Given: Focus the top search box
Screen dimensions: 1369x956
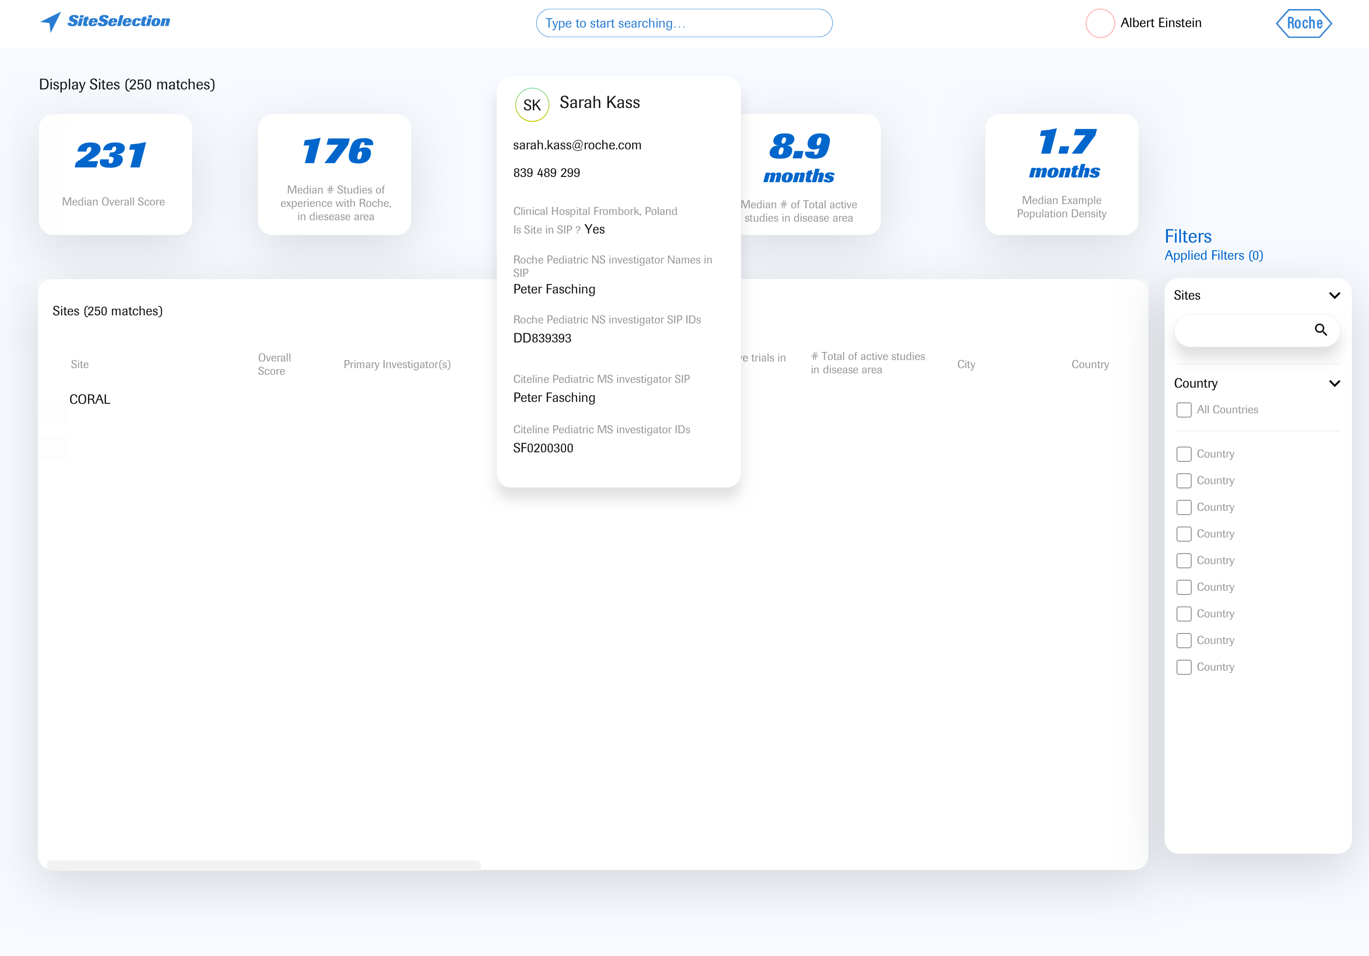Looking at the screenshot, I should pos(684,23).
